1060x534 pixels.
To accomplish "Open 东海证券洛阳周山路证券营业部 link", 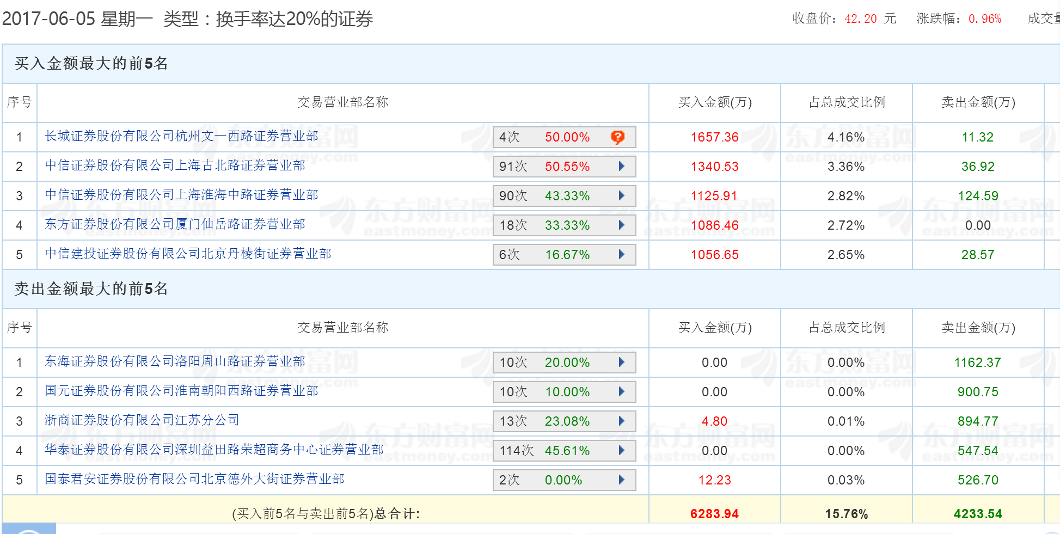I will (x=175, y=361).
